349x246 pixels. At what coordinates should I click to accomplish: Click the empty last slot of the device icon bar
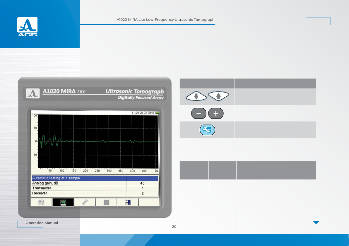click(149, 202)
